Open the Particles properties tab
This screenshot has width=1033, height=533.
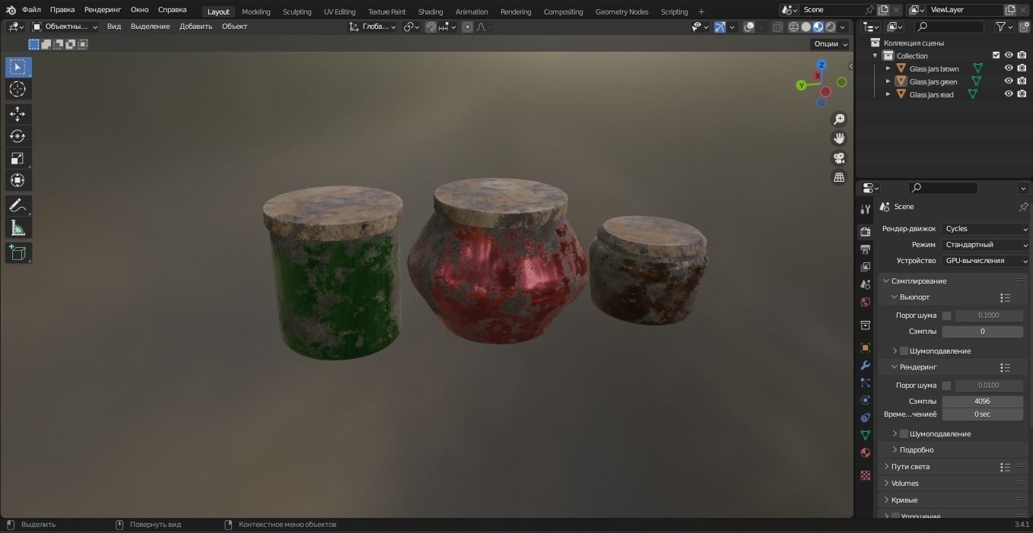click(865, 383)
